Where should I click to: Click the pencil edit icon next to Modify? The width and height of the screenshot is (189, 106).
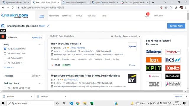click(x=48, y=26)
